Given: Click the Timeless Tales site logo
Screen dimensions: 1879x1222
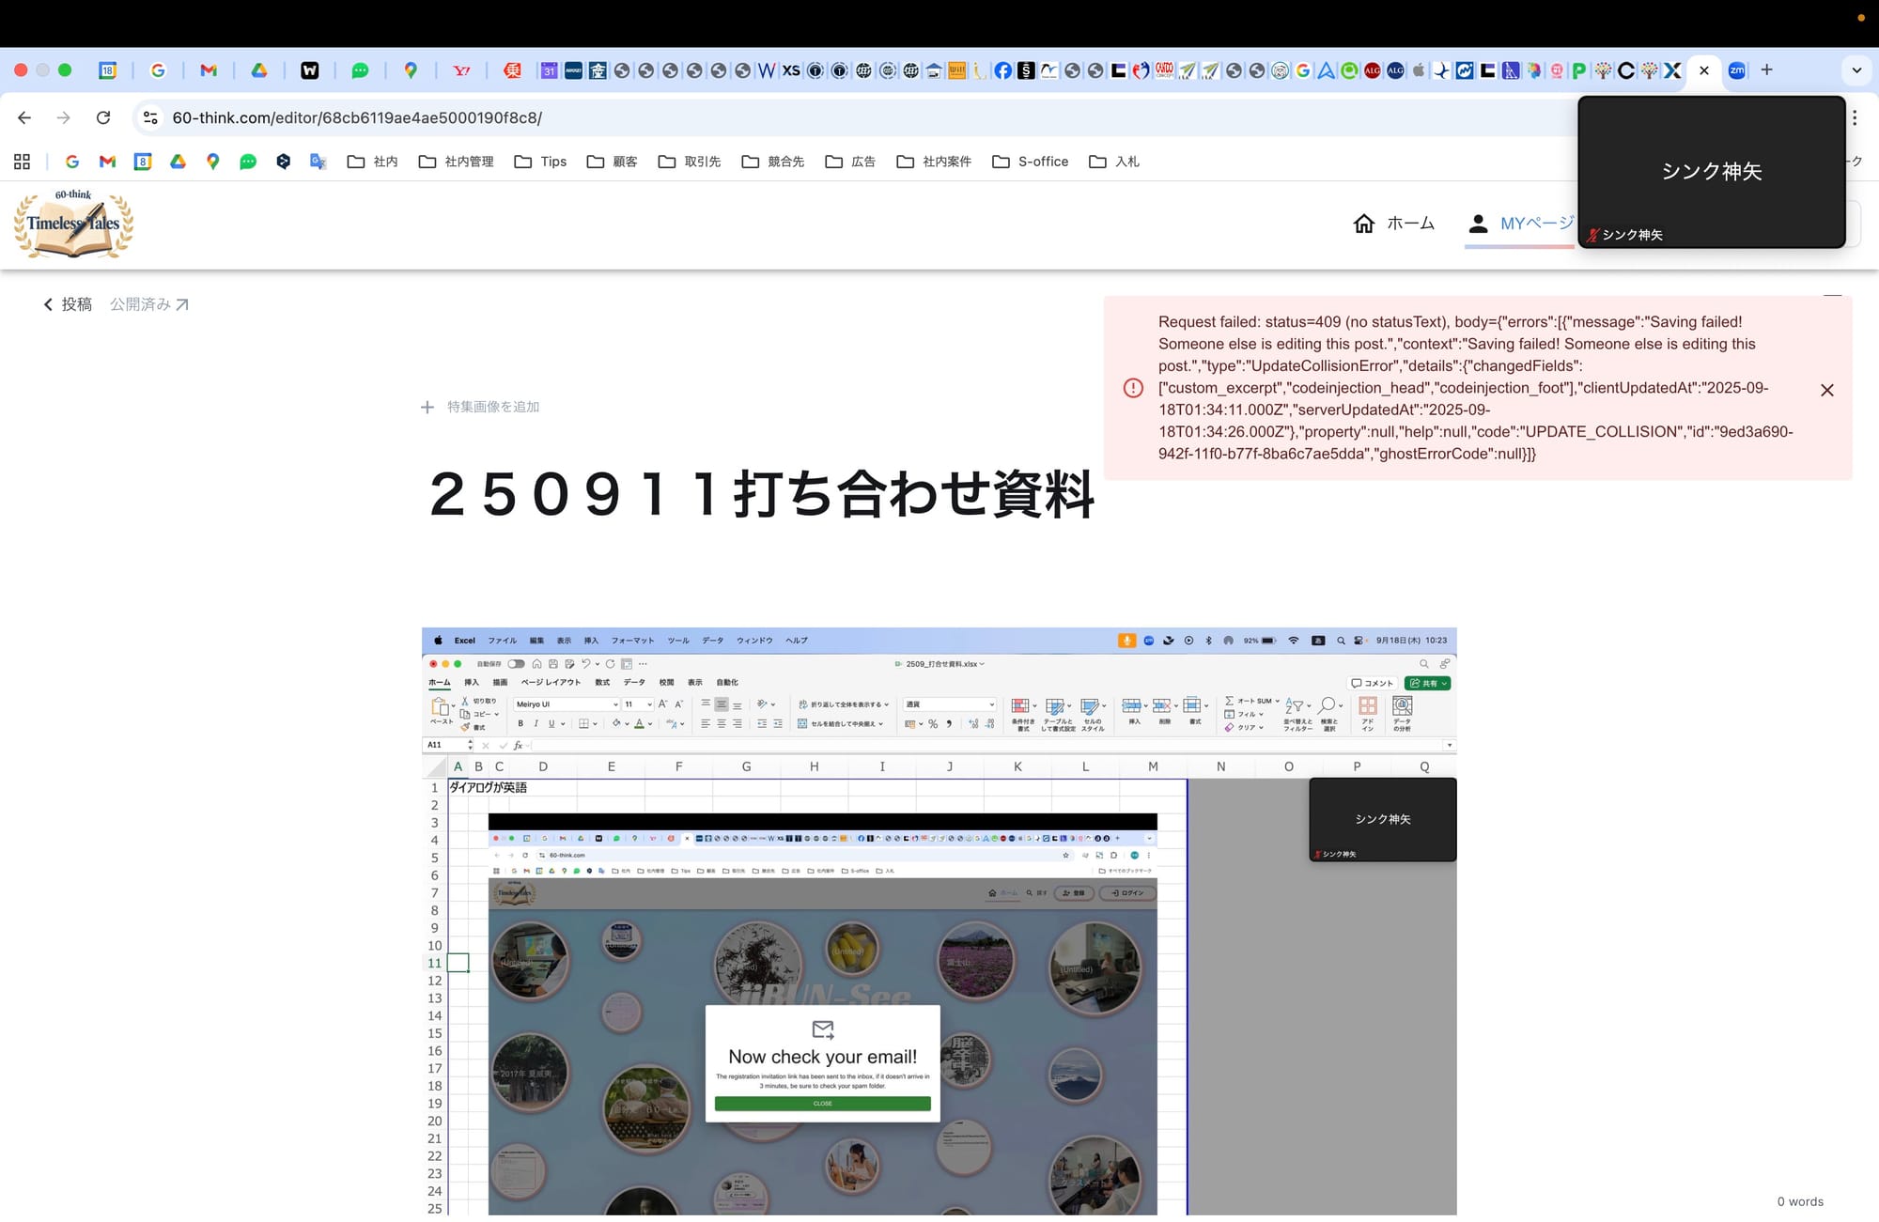Looking at the screenshot, I should (73, 224).
